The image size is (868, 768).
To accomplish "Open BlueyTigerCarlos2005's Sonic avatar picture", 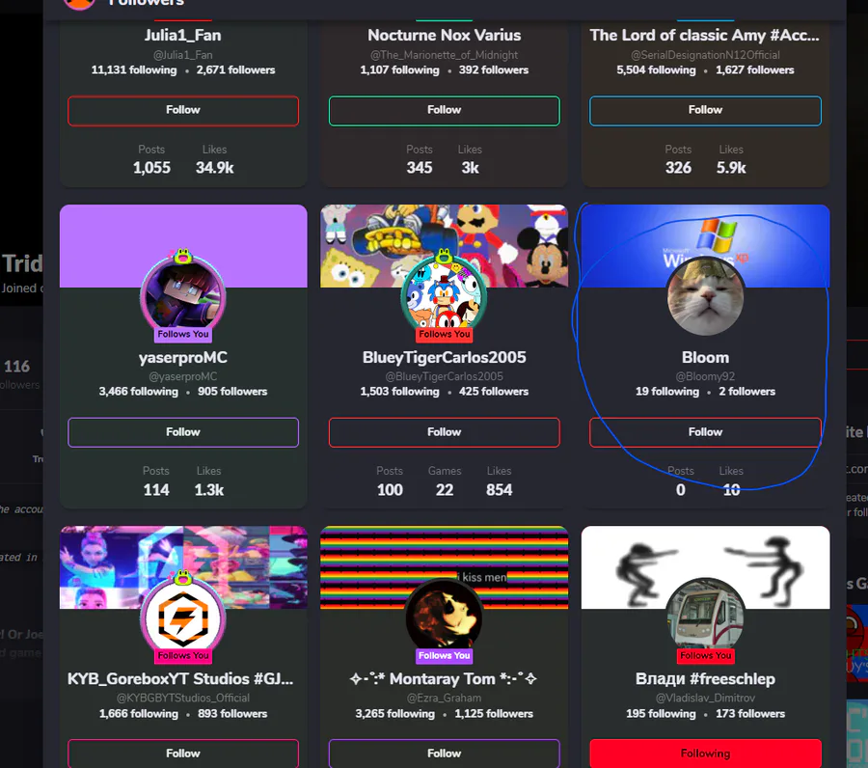I will point(444,297).
